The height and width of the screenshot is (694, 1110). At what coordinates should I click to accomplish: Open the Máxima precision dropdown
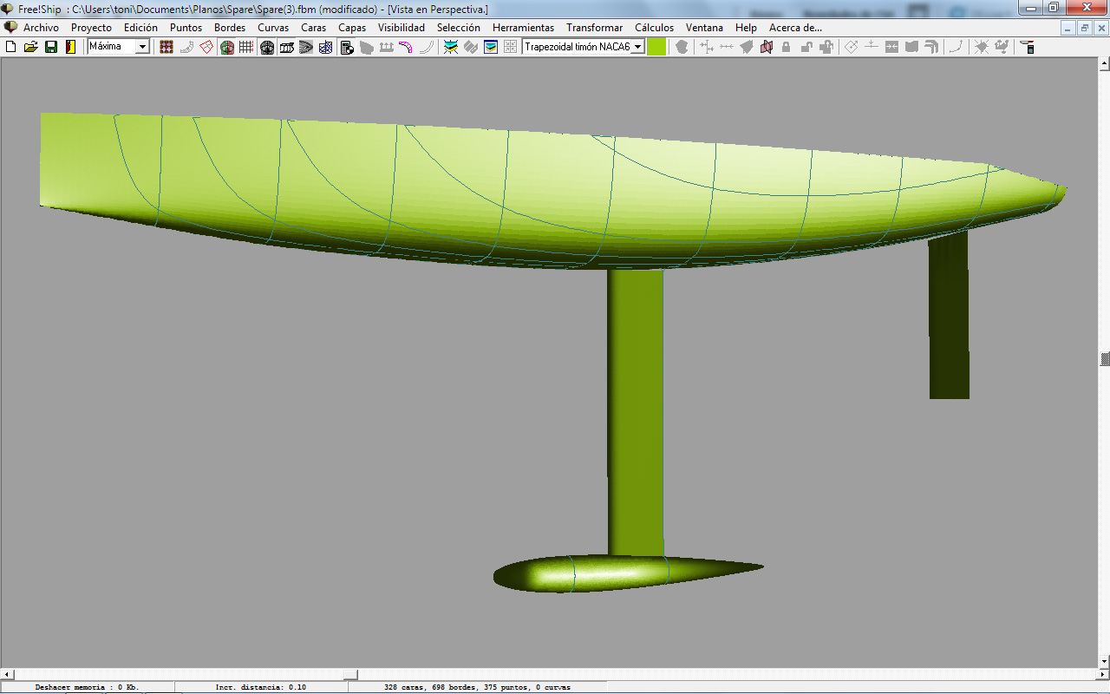coord(143,47)
